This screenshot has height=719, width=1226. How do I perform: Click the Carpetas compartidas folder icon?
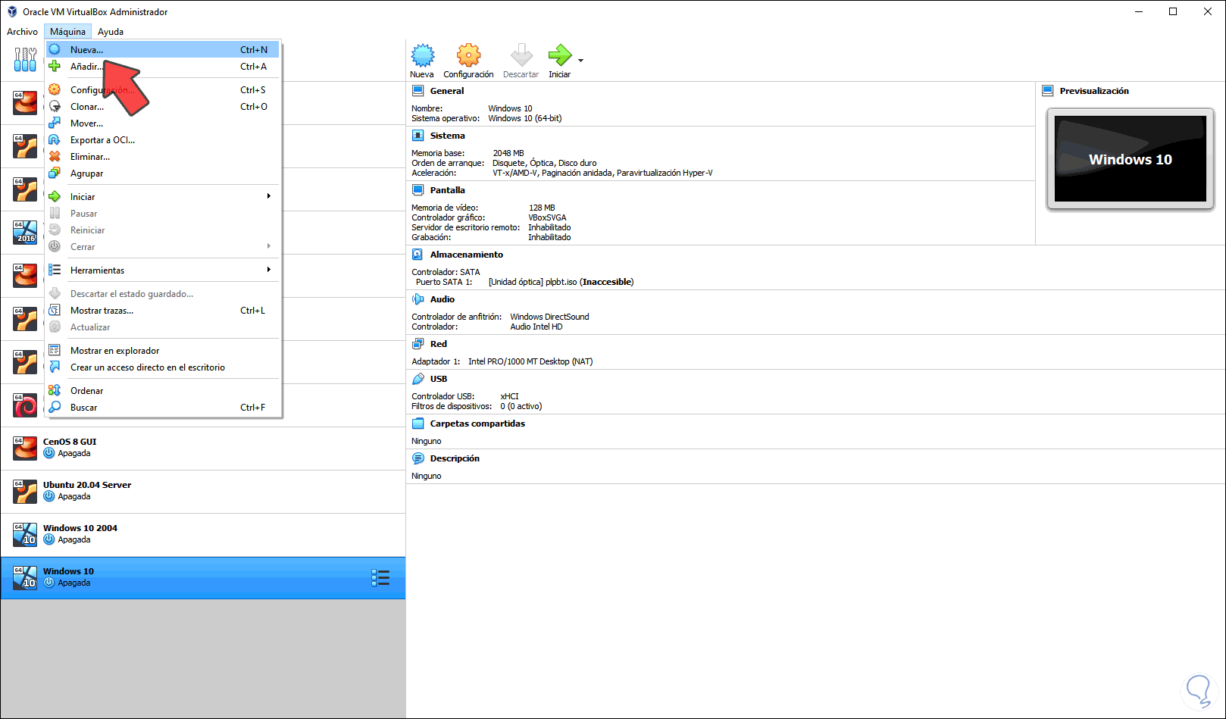pyautogui.click(x=418, y=424)
